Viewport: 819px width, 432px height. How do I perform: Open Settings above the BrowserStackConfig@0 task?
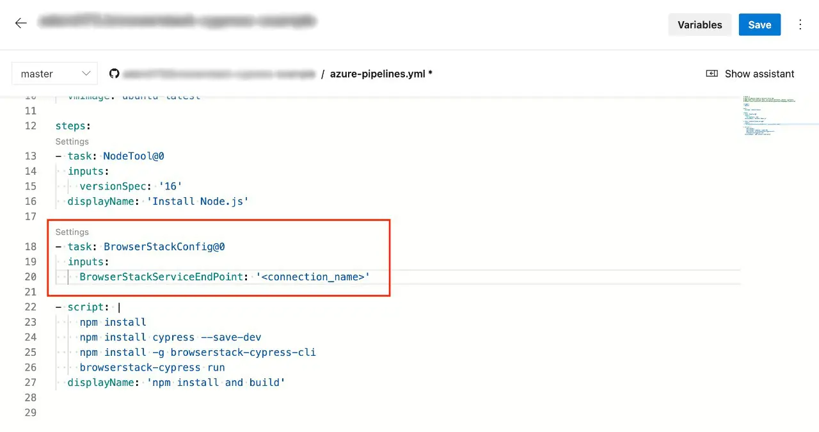(x=72, y=232)
